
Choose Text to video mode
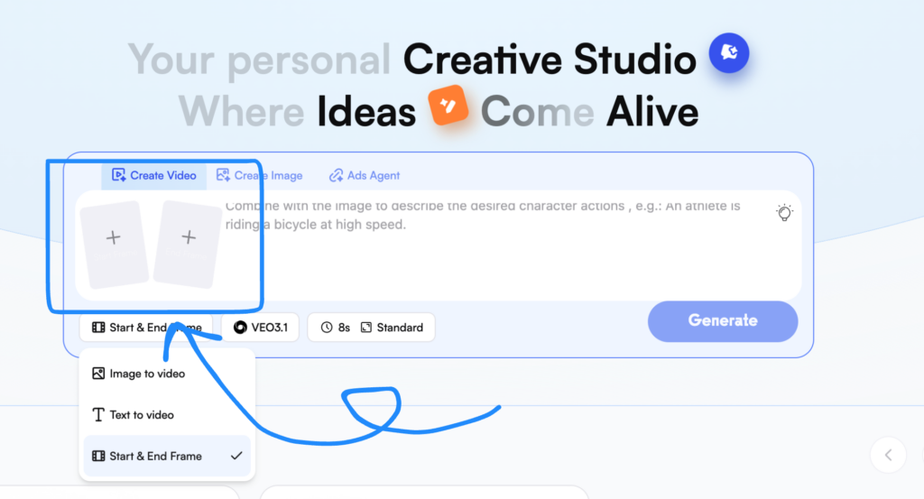141,415
